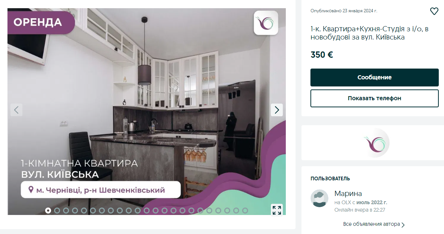Click Марина's user avatar
The width and height of the screenshot is (444, 234).
point(319,198)
